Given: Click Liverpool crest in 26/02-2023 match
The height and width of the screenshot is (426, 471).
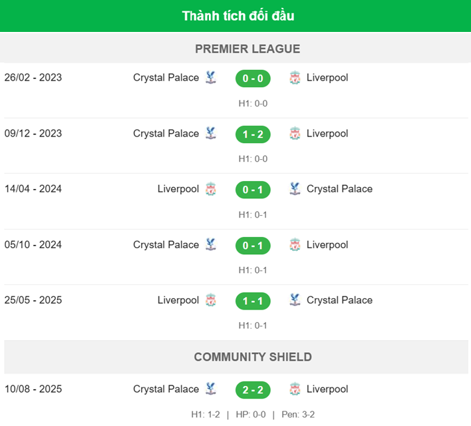Looking at the screenshot, I should tap(295, 78).
